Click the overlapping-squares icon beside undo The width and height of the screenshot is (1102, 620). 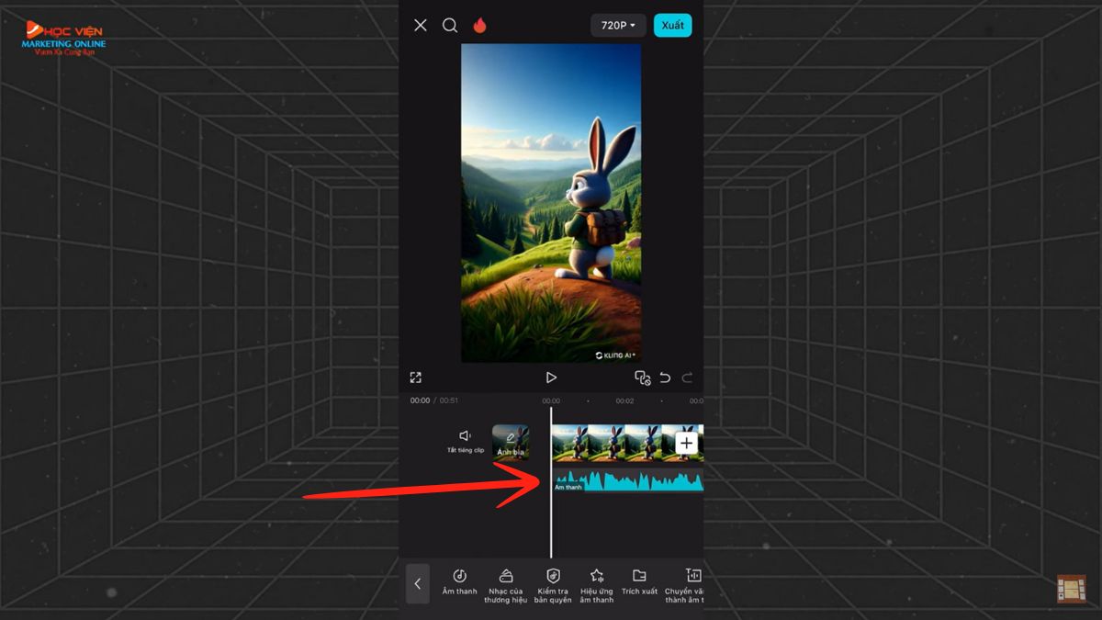click(643, 378)
